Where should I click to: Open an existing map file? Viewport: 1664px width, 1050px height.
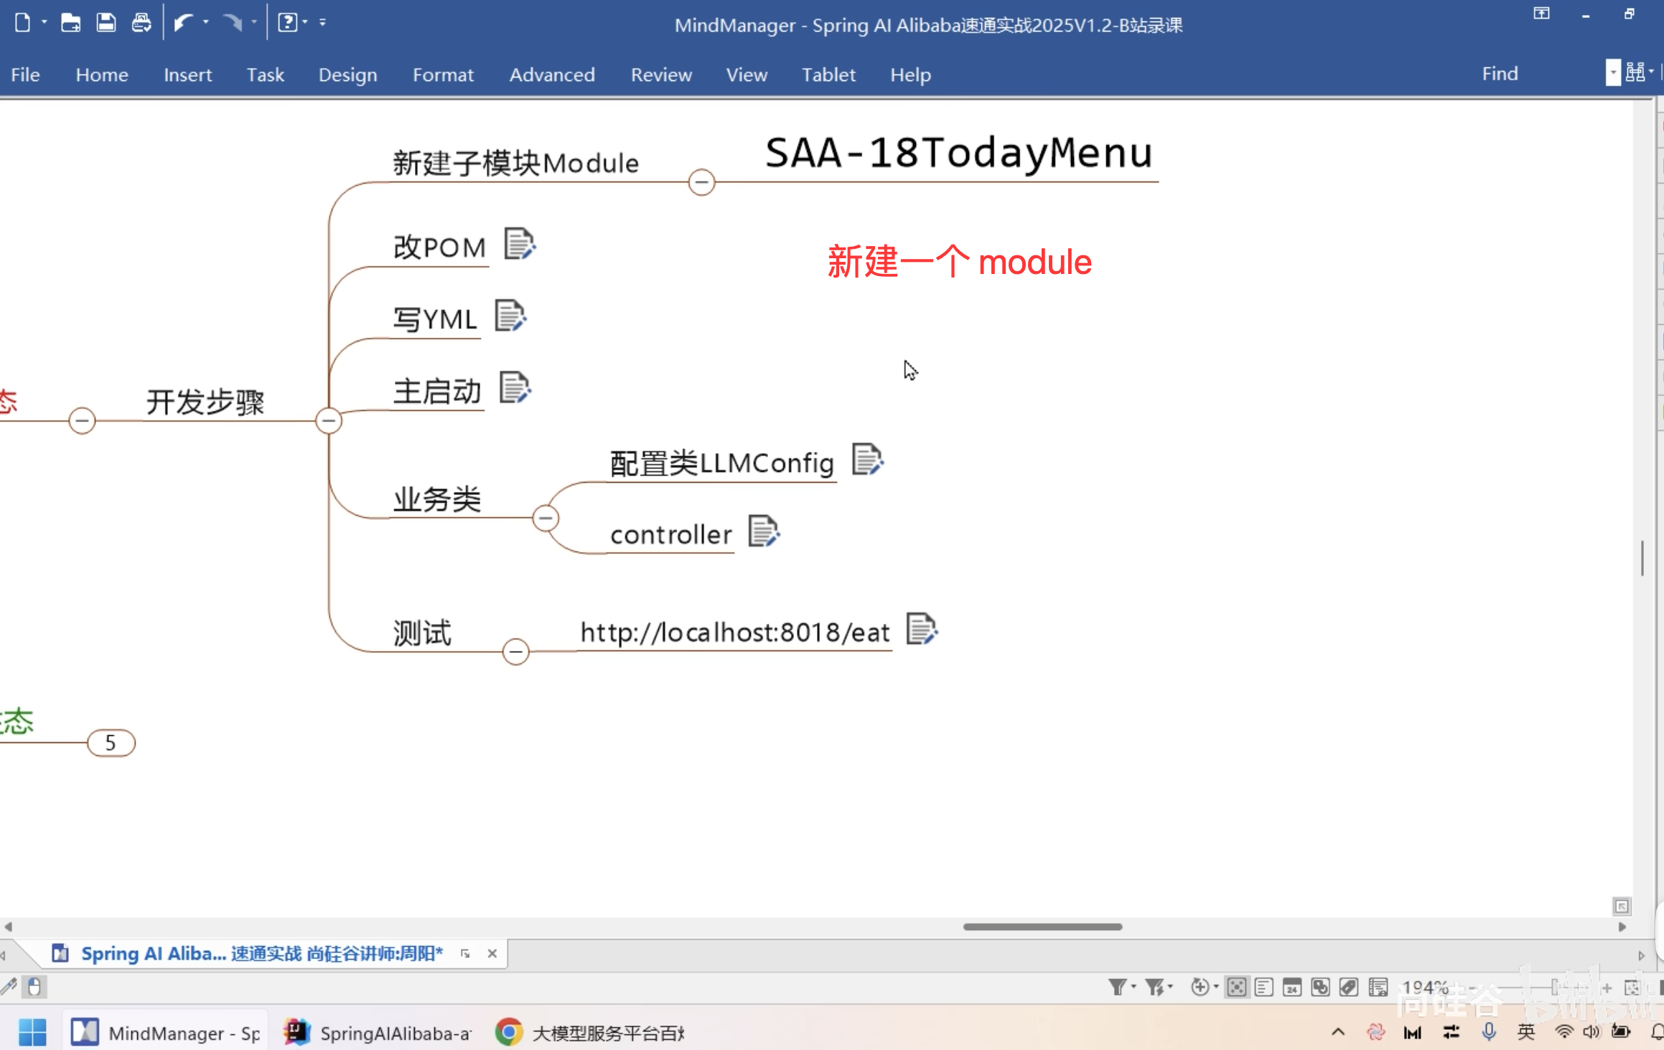point(71,22)
